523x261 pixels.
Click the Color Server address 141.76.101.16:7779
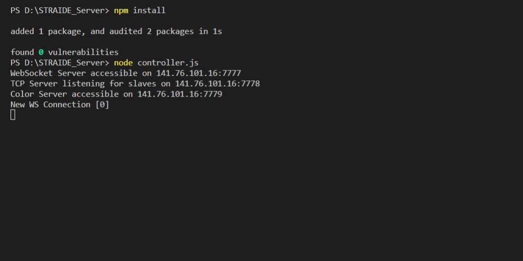pos(180,94)
